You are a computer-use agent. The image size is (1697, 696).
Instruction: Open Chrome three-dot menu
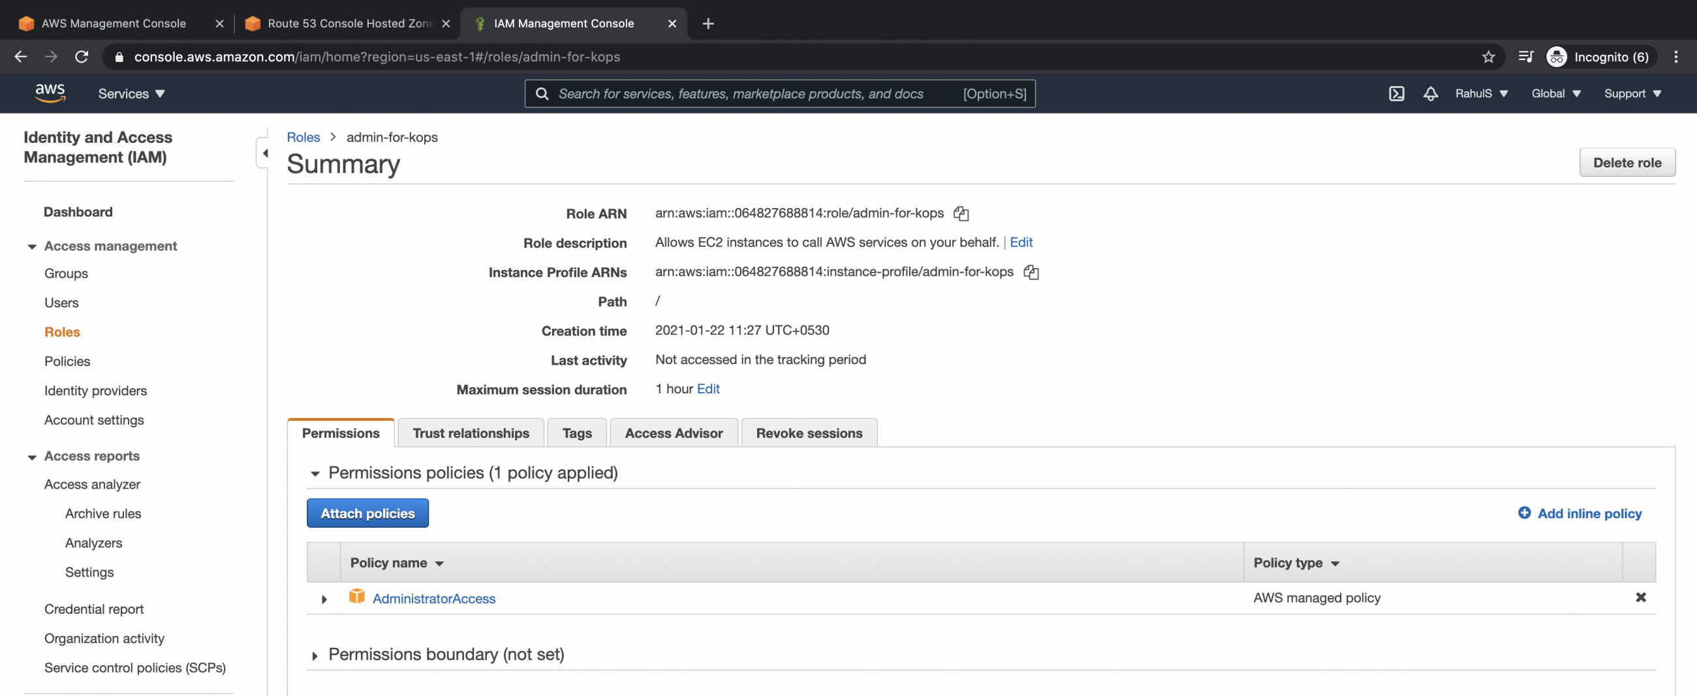pos(1675,57)
